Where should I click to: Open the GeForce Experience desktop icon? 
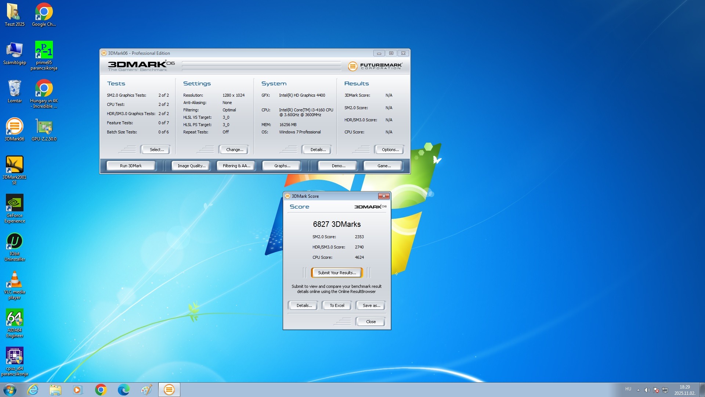tap(15, 203)
